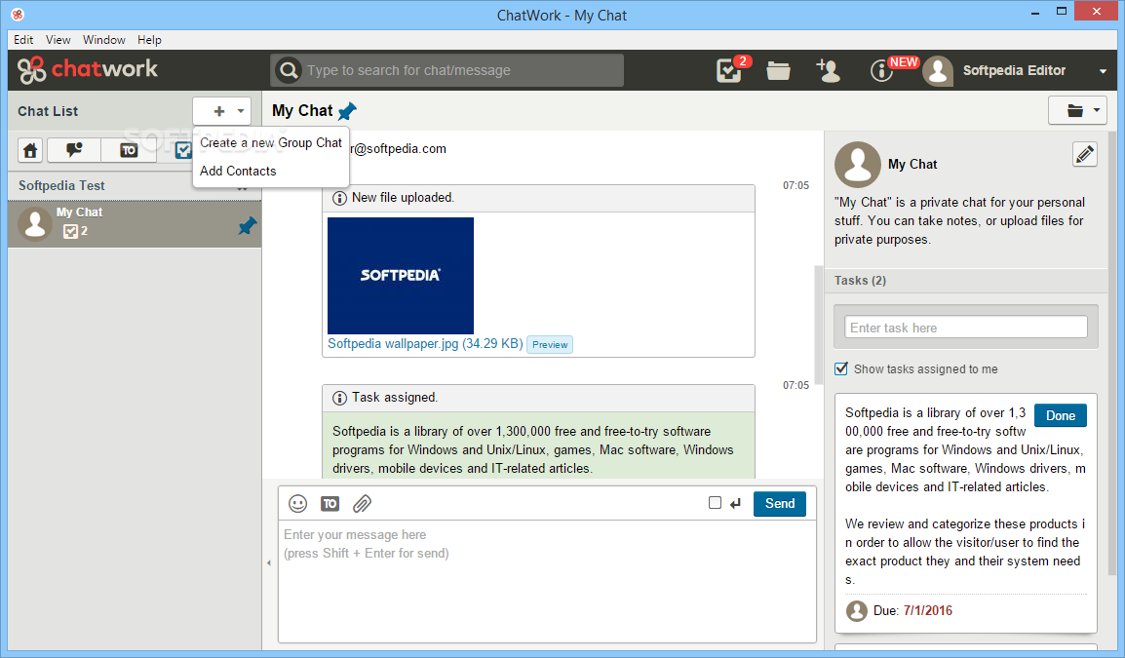Click the add contact person icon

828,69
